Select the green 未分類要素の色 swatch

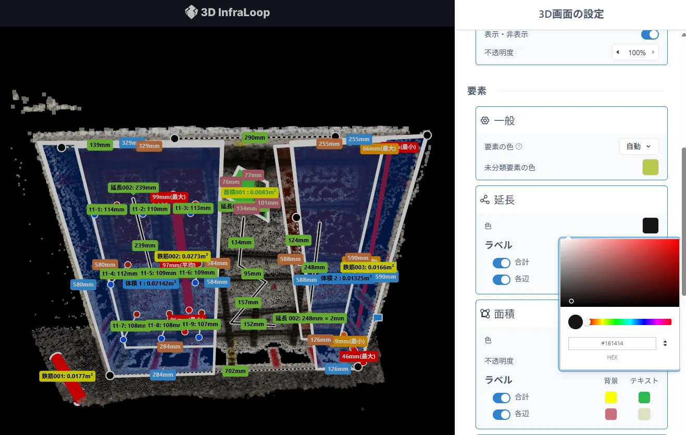[650, 167]
